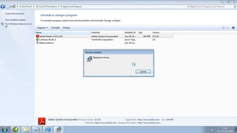Select Adobe Reader XI (11.0.10) row
The image size is (237, 133).
tap(104, 36)
